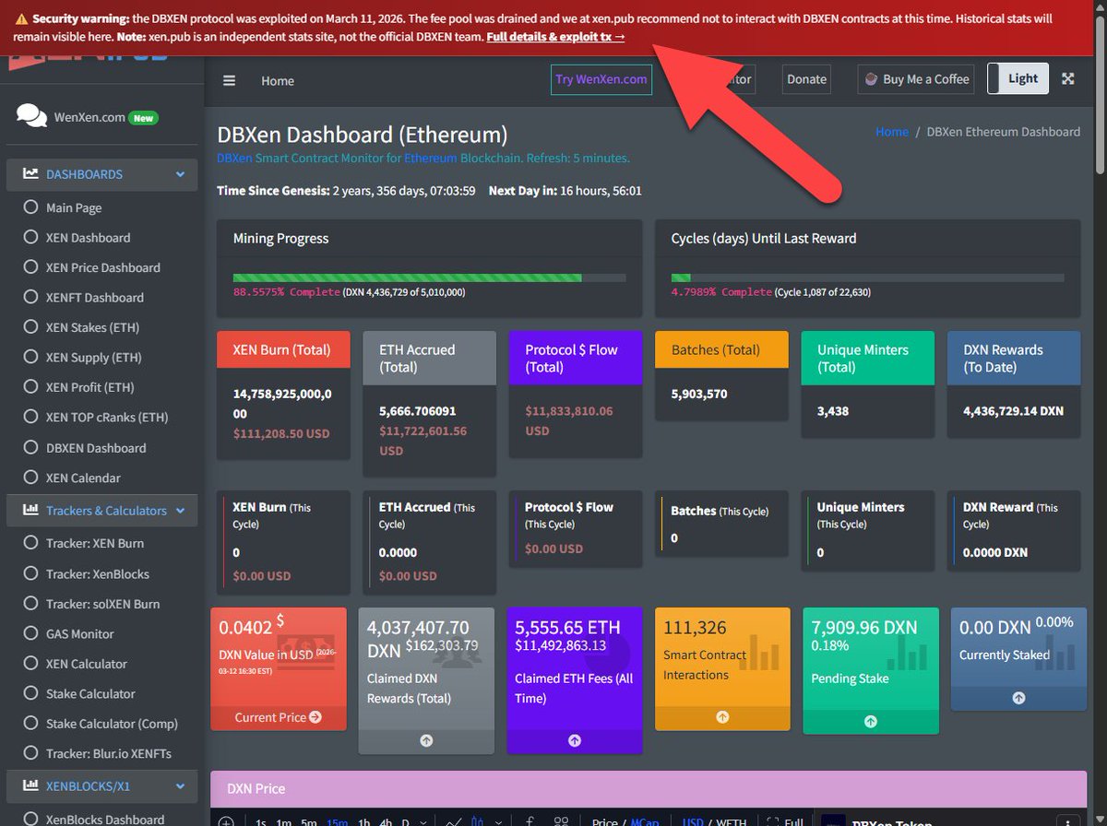Click the Mining Progress bar
Viewport: 1107px width, 826px height.
pos(429,277)
